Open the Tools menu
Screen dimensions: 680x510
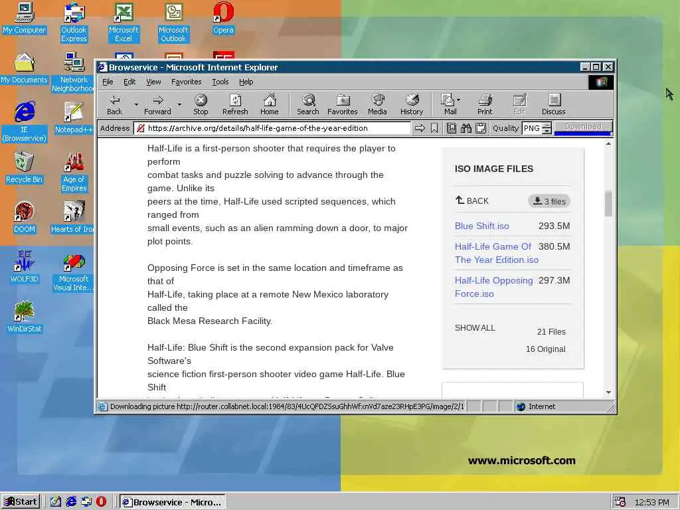[x=220, y=82]
